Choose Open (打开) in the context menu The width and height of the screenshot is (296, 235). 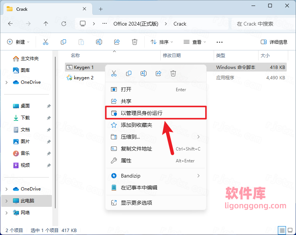click(156, 89)
